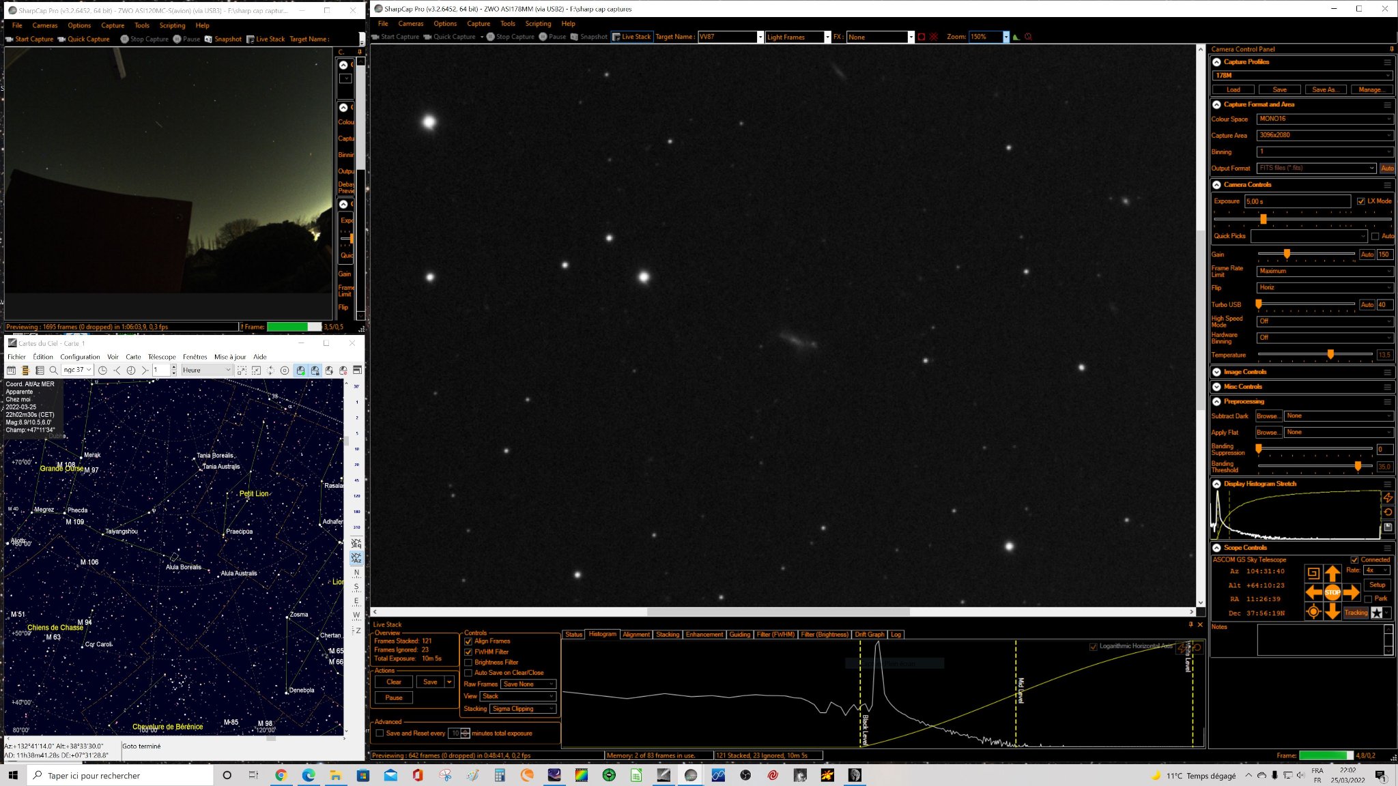Click the mount slew left arrow
The width and height of the screenshot is (1398, 786).
click(x=1313, y=592)
